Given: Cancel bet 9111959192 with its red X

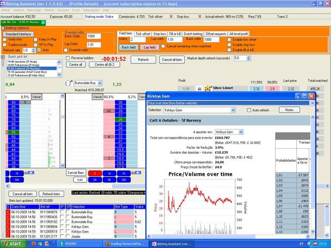Looking at the screenshot, I should click(8, 222).
